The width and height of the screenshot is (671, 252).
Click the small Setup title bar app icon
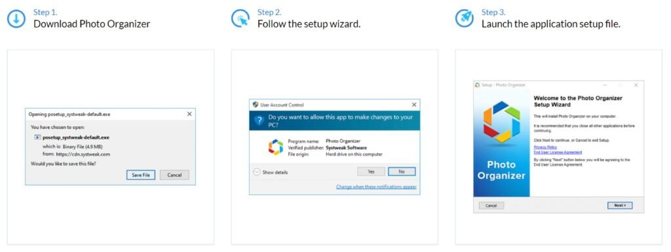[478, 85]
